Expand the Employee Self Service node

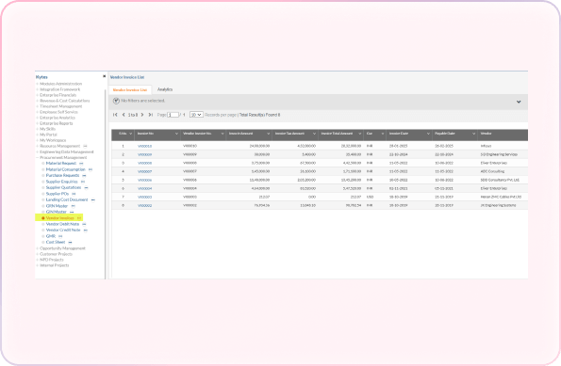[x=37, y=112]
